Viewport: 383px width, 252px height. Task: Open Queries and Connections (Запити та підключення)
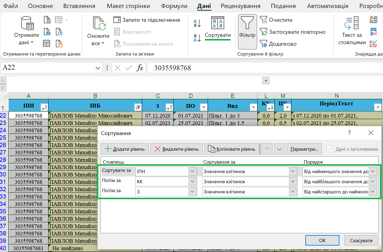[147, 20]
